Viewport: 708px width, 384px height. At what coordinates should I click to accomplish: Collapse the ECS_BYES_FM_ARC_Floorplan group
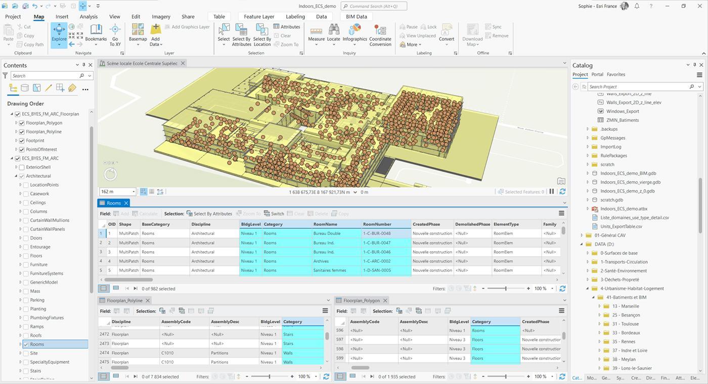click(12, 114)
